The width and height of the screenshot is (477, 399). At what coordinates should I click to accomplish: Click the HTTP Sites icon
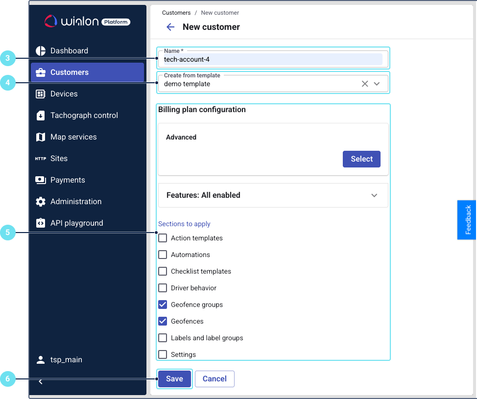(41, 159)
